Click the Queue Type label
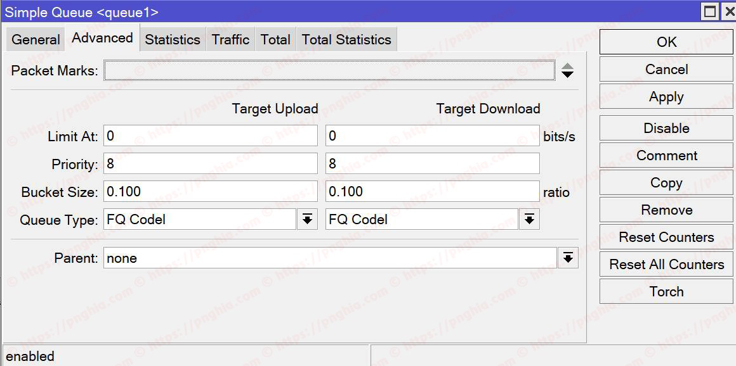 (58, 220)
